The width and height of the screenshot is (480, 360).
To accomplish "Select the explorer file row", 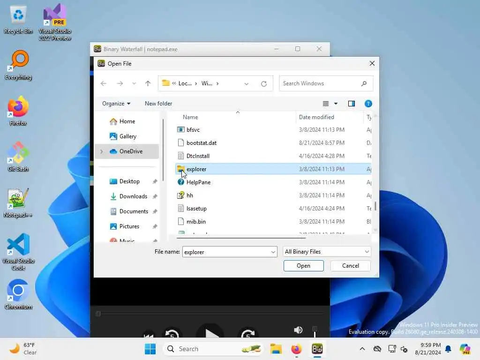I will click(273, 169).
